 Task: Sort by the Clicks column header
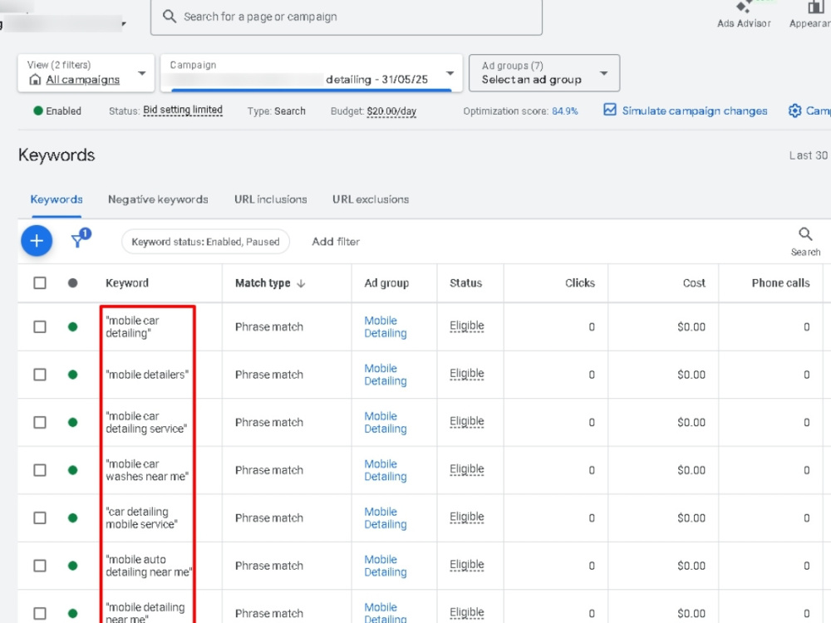coord(580,283)
